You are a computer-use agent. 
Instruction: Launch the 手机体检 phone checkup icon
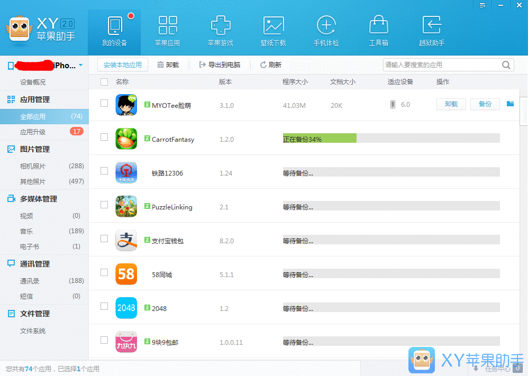pos(326,29)
